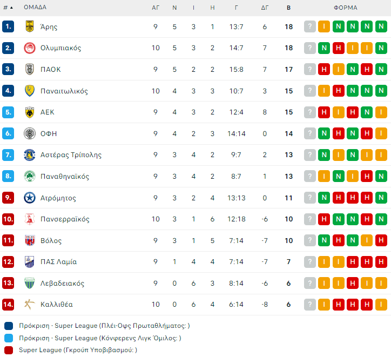Sort table by rank # column
The image size is (391, 357).
point(8,8)
